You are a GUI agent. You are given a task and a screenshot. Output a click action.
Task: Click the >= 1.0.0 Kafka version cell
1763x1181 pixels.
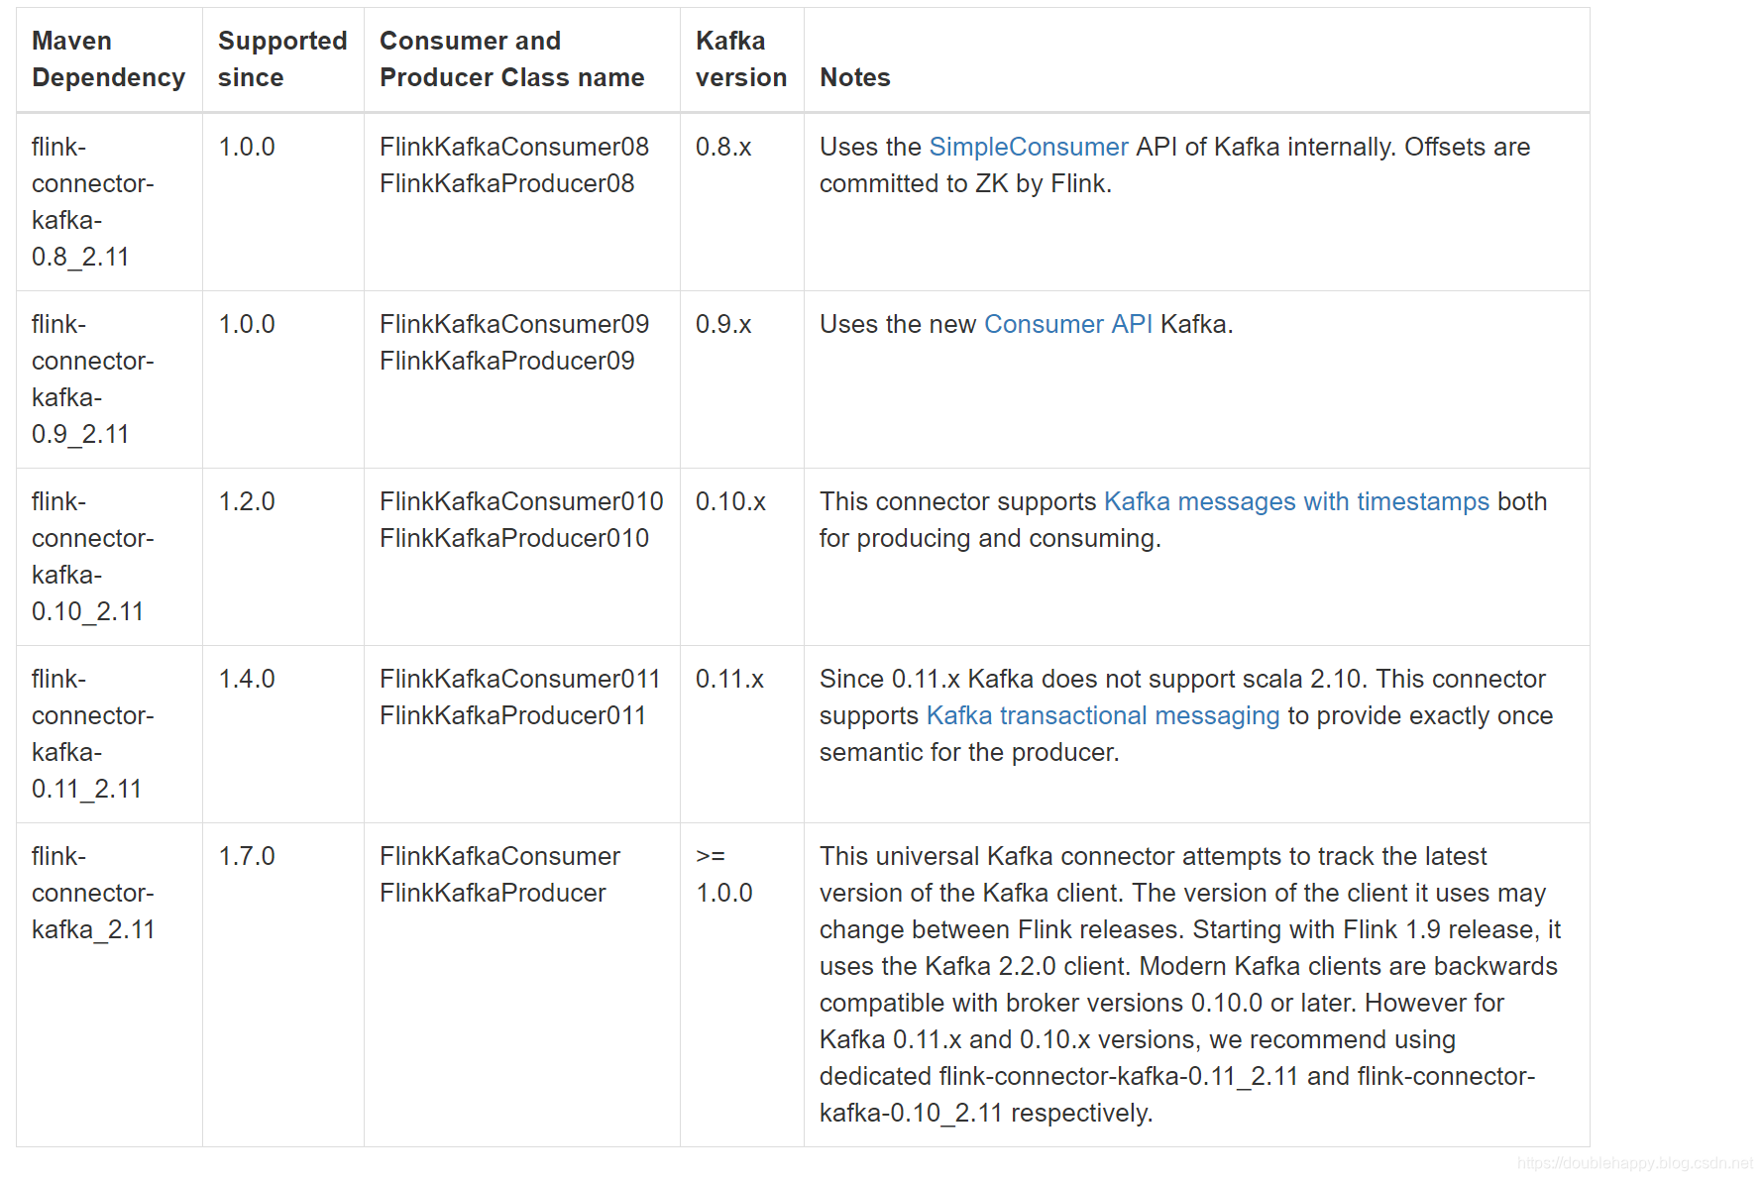[723, 875]
